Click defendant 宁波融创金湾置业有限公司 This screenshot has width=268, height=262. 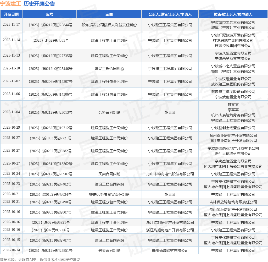(233, 128)
